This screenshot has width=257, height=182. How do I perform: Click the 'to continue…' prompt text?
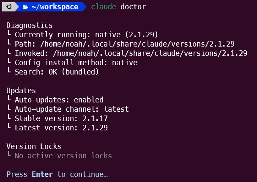click(82, 174)
